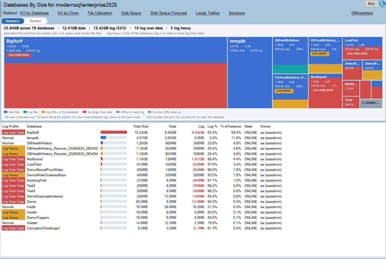
Task: Click the log files teal legend swatch
Action: point(25,112)
